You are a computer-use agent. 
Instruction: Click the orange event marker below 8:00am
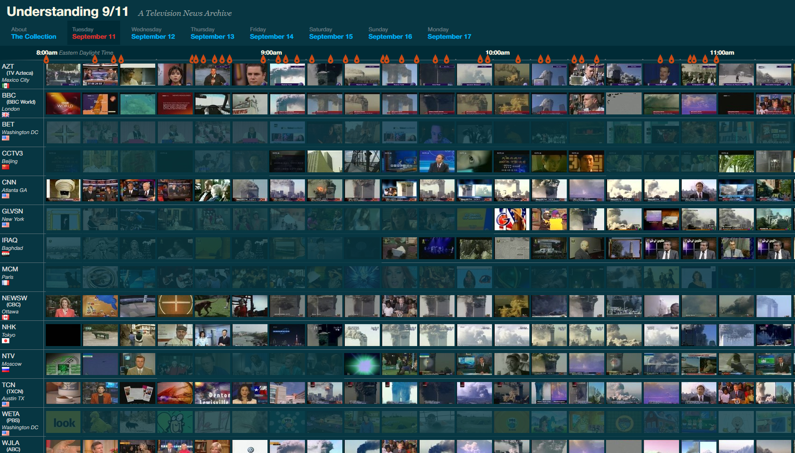click(46, 59)
